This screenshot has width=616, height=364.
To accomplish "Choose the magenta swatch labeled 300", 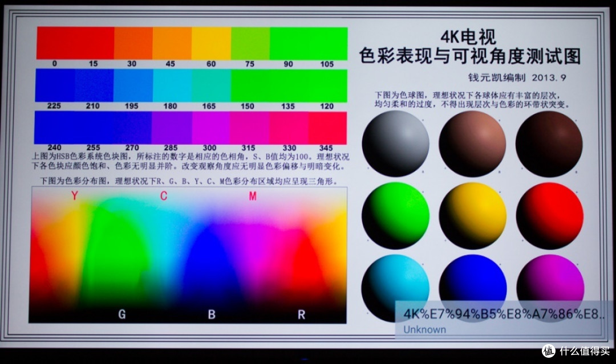I will (210, 128).
